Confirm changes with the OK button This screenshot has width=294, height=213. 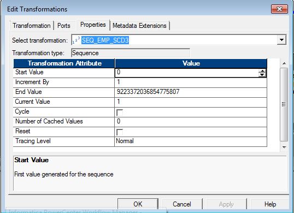coord(138,204)
